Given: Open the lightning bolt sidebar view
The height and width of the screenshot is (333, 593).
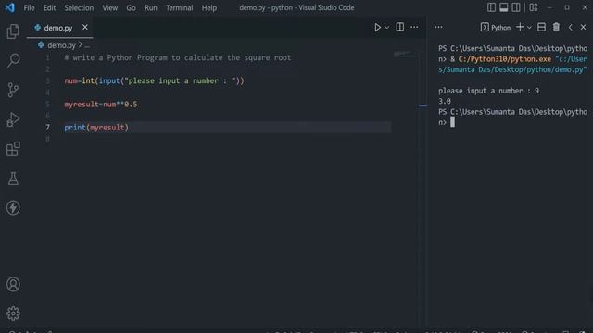Looking at the screenshot, I should (13, 207).
